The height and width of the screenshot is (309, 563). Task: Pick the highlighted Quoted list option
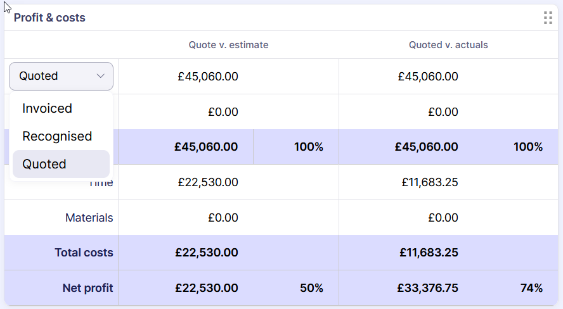click(44, 164)
